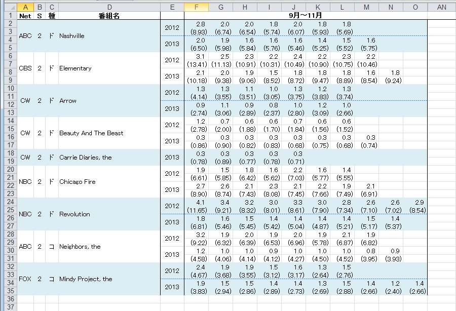Select the cell containing (6.91)
The width and height of the screenshot is (456, 311).
pyautogui.click(x=366, y=194)
